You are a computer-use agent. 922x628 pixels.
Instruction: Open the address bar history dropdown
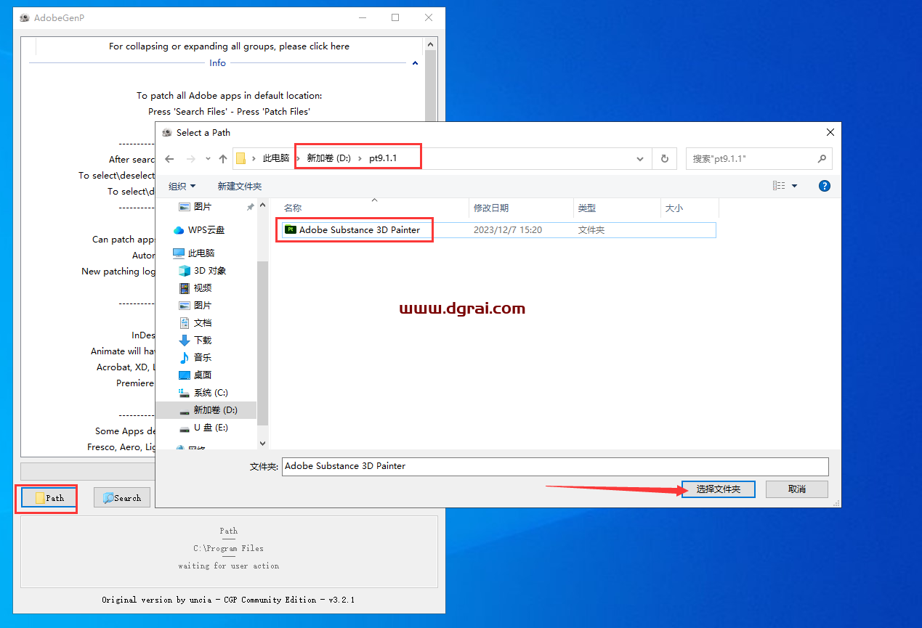point(640,158)
